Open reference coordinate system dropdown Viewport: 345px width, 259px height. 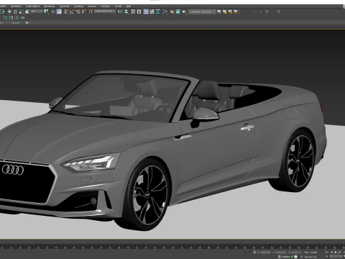37,12
